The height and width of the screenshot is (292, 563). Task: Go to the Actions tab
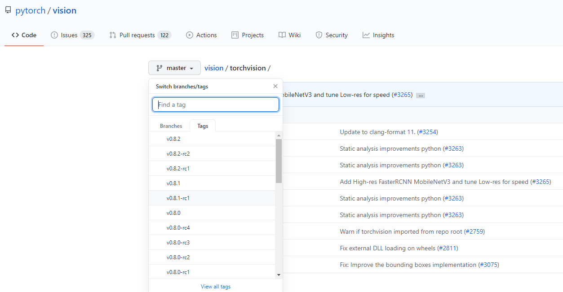[201, 35]
